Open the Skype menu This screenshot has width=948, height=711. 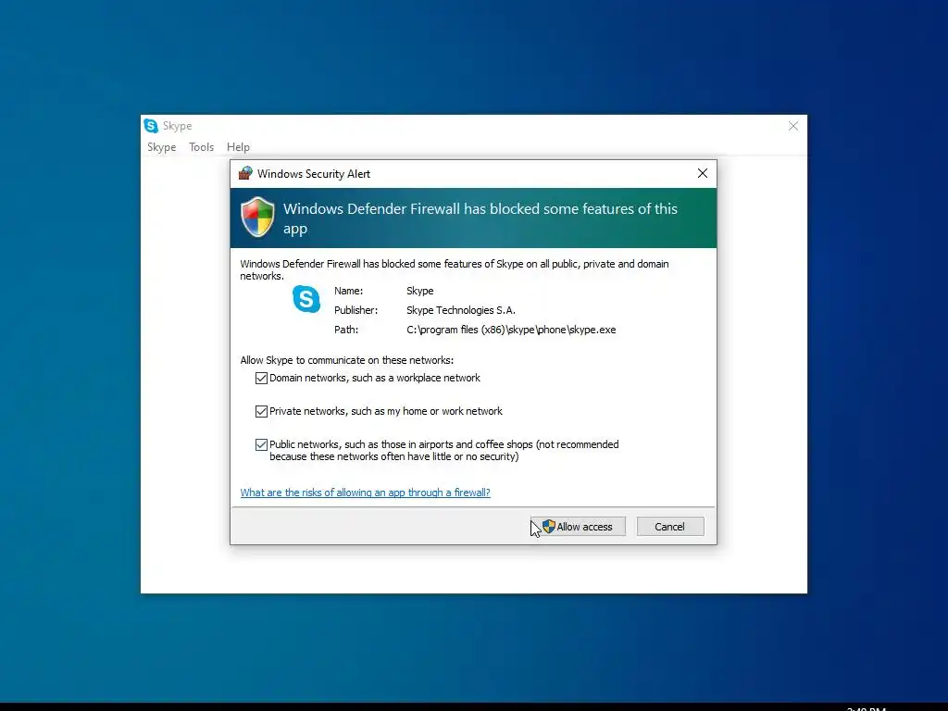coord(161,147)
